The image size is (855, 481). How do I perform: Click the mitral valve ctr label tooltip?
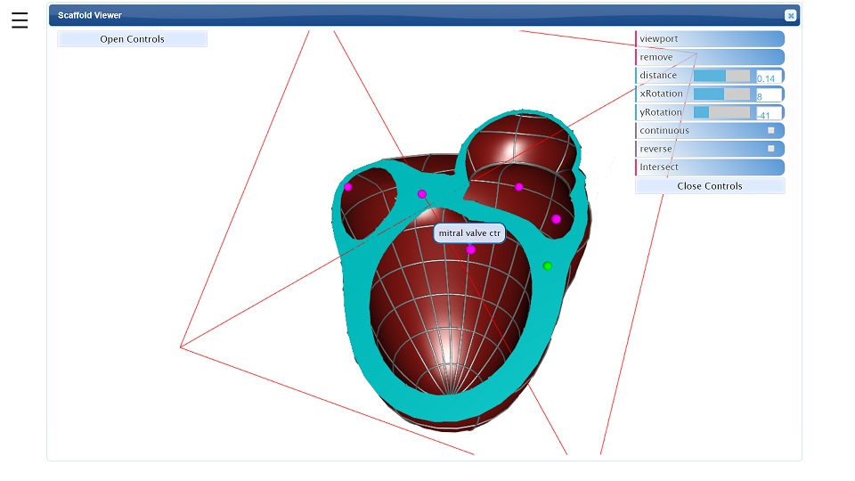[x=469, y=232]
